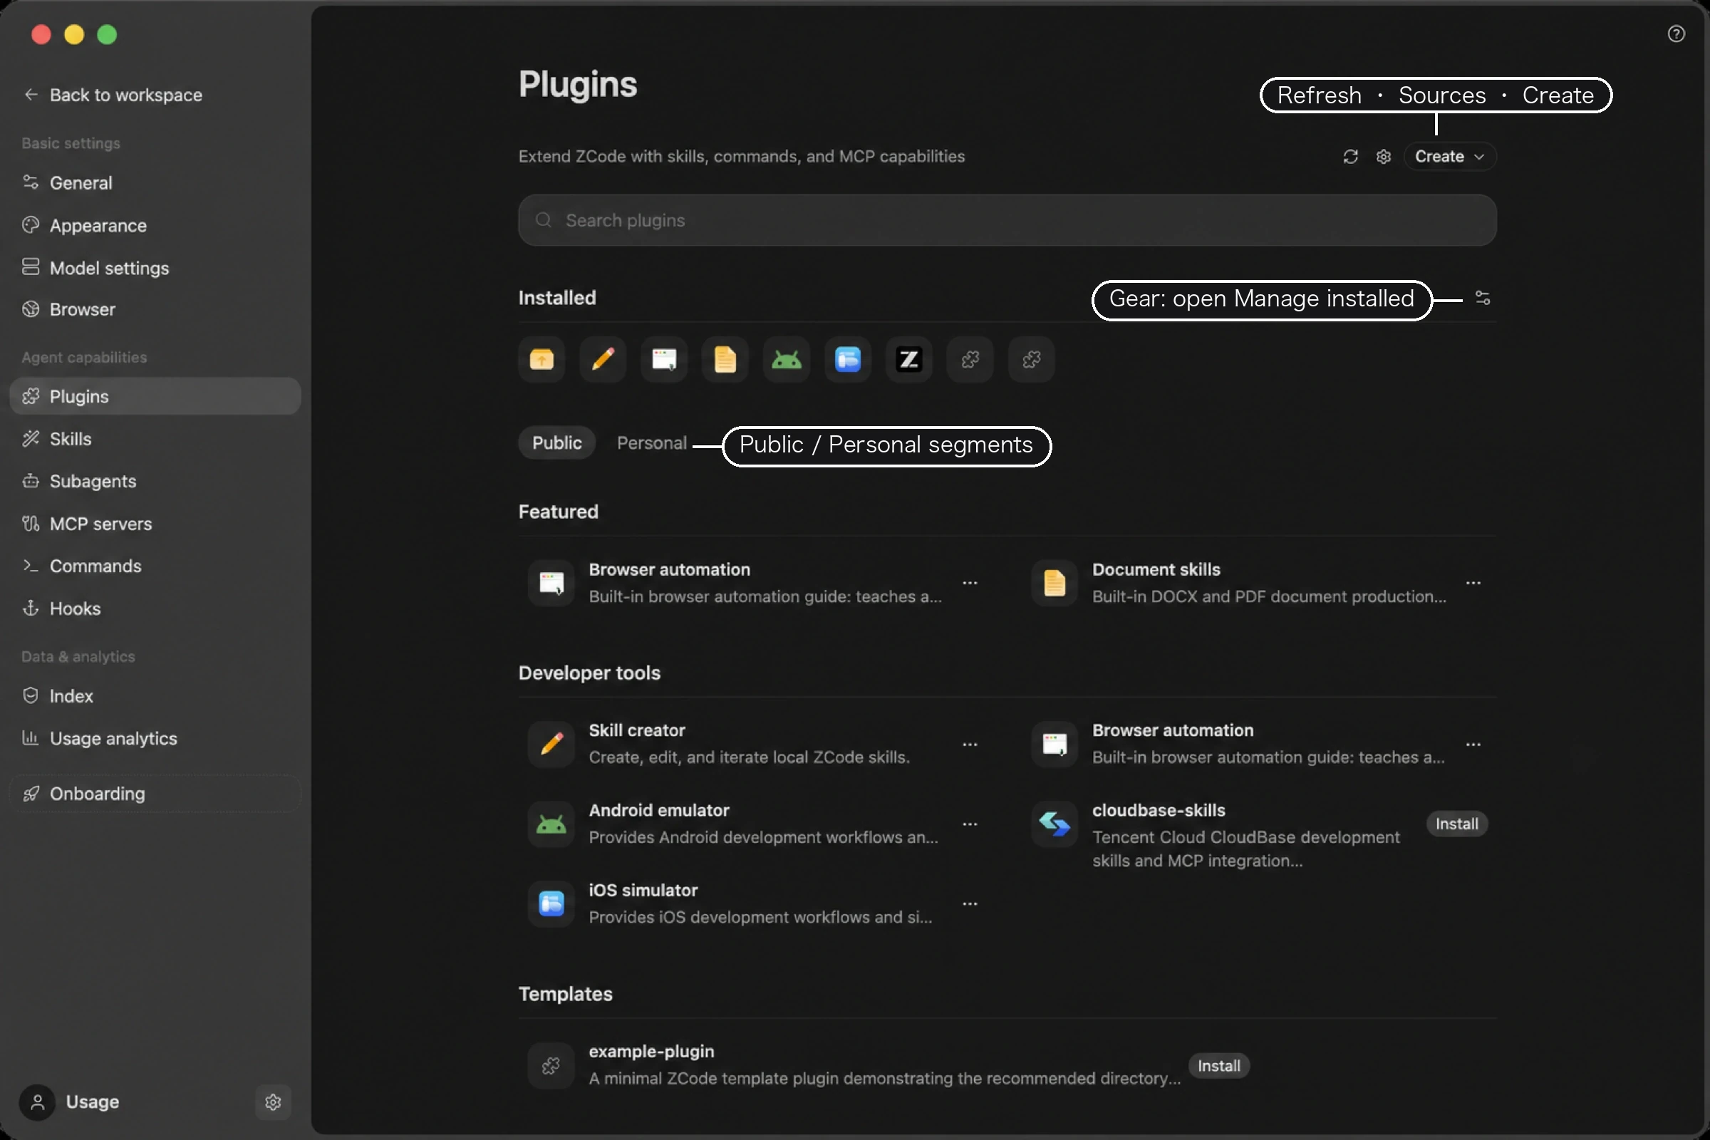Open more options for Featured Browser automation
This screenshot has height=1140, width=1710.
(970, 582)
